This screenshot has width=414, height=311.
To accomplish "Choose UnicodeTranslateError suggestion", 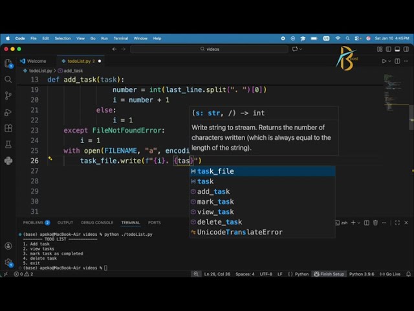I will click(x=263, y=232).
